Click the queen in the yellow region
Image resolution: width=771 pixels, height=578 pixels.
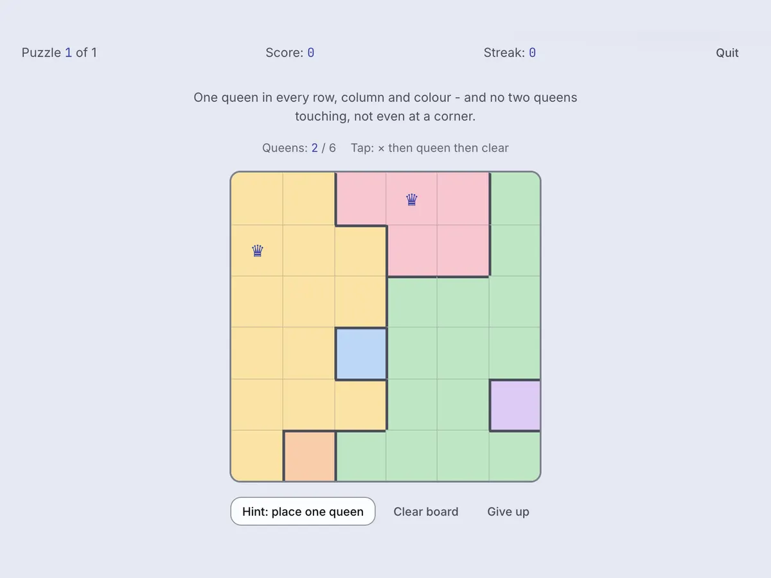258,250
